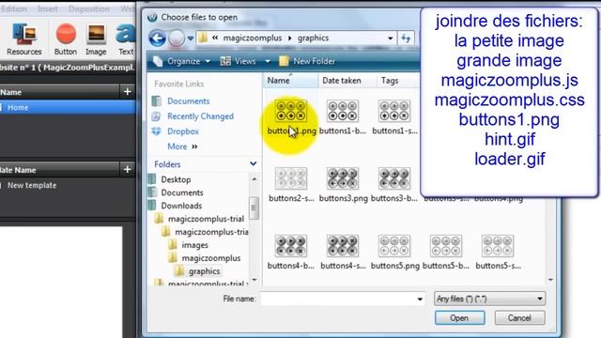Open Insert menu in background app
This screenshot has height=338, width=601.
[48, 8]
